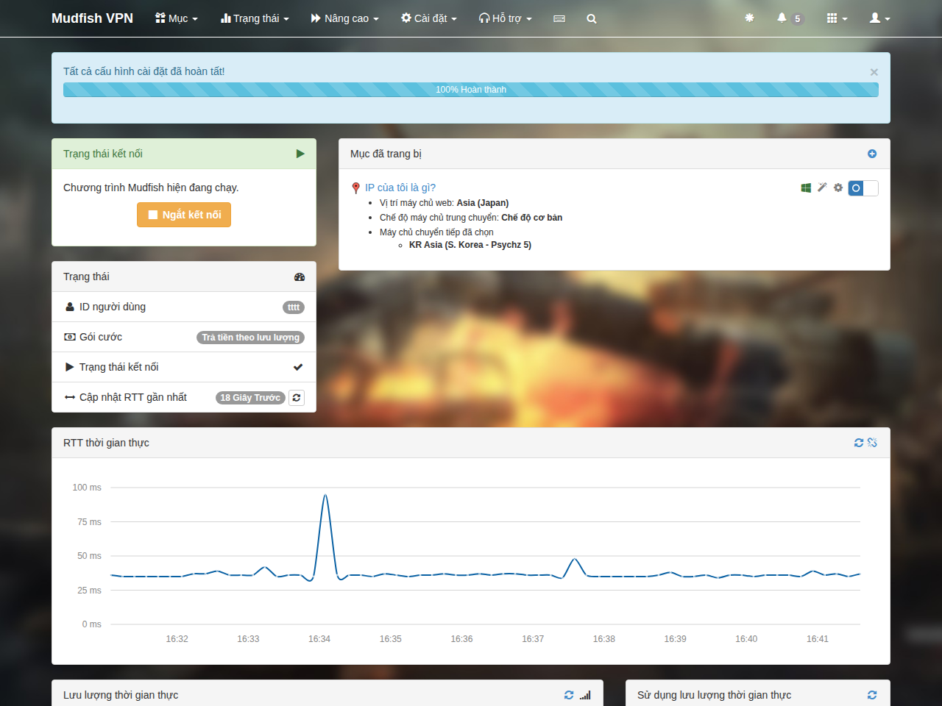Click the Trạng thái kết nối status row
942x706 pixels.
184,367
